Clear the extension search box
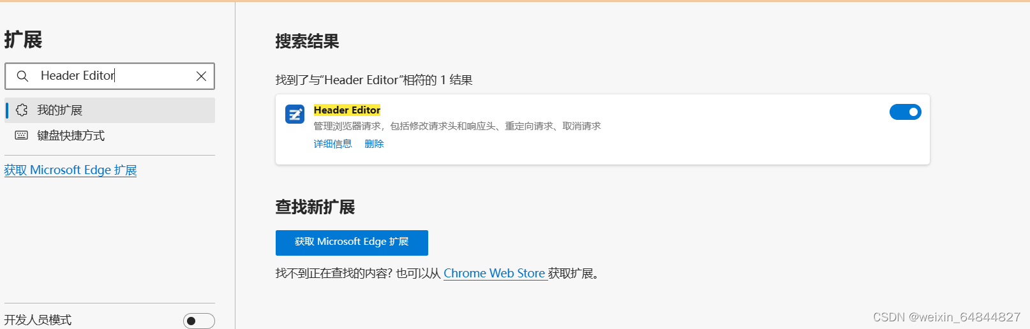 (201, 76)
